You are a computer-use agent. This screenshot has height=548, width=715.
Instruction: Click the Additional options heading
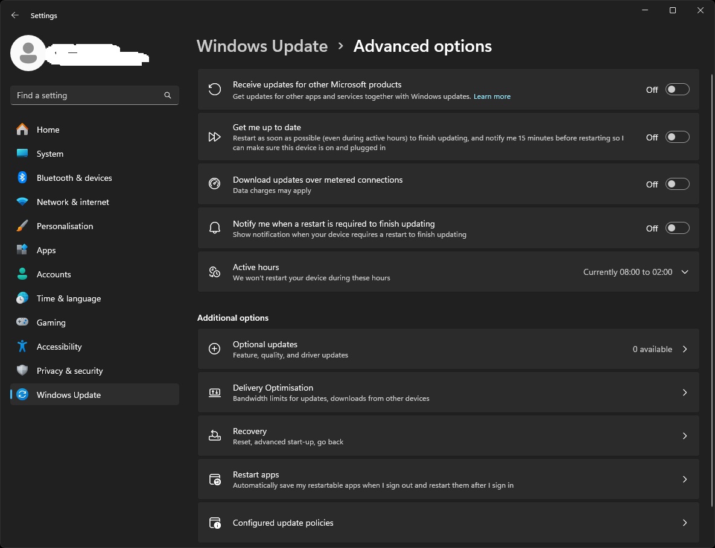tap(232, 318)
